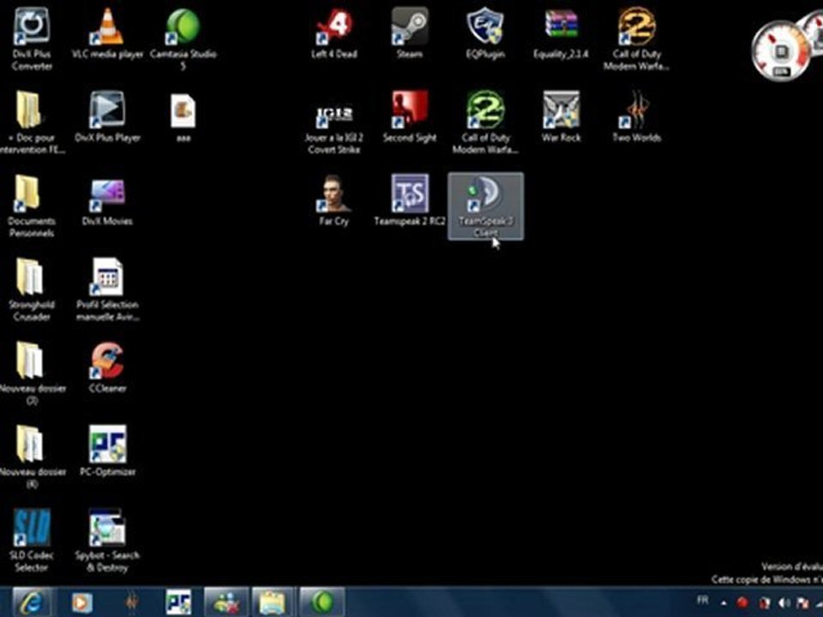Image resolution: width=823 pixels, height=617 pixels.
Task: Select the Nouveau dossier (4) folder
Action: coord(32,457)
